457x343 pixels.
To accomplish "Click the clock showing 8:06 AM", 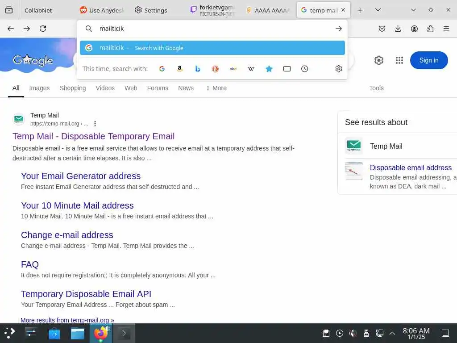I will tap(416, 333).
